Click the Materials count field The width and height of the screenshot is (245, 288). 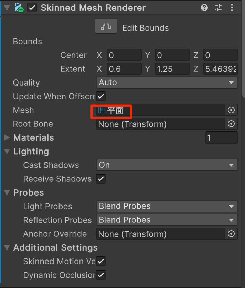(x=221, y=137)
